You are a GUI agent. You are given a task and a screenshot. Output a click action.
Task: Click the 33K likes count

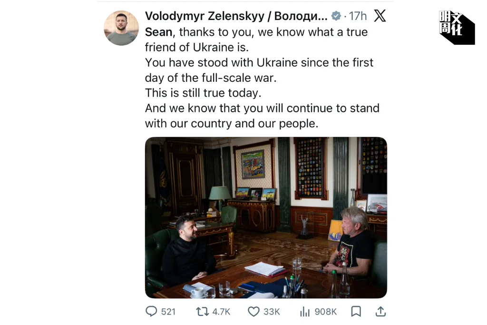pos(272,312)
